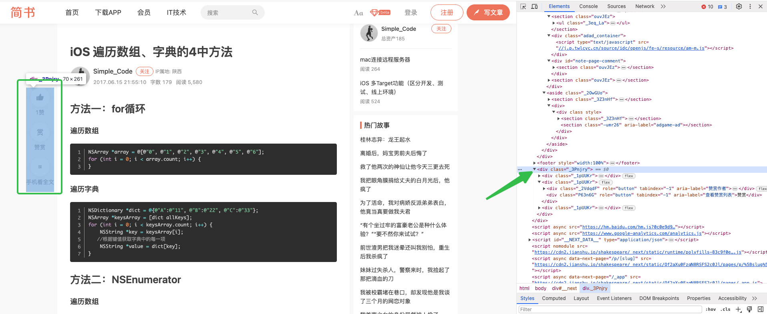This screenshot has height=314, width=767.
Task: Open hot story 桂林志异：龙王起水
Action: point(385,140)
